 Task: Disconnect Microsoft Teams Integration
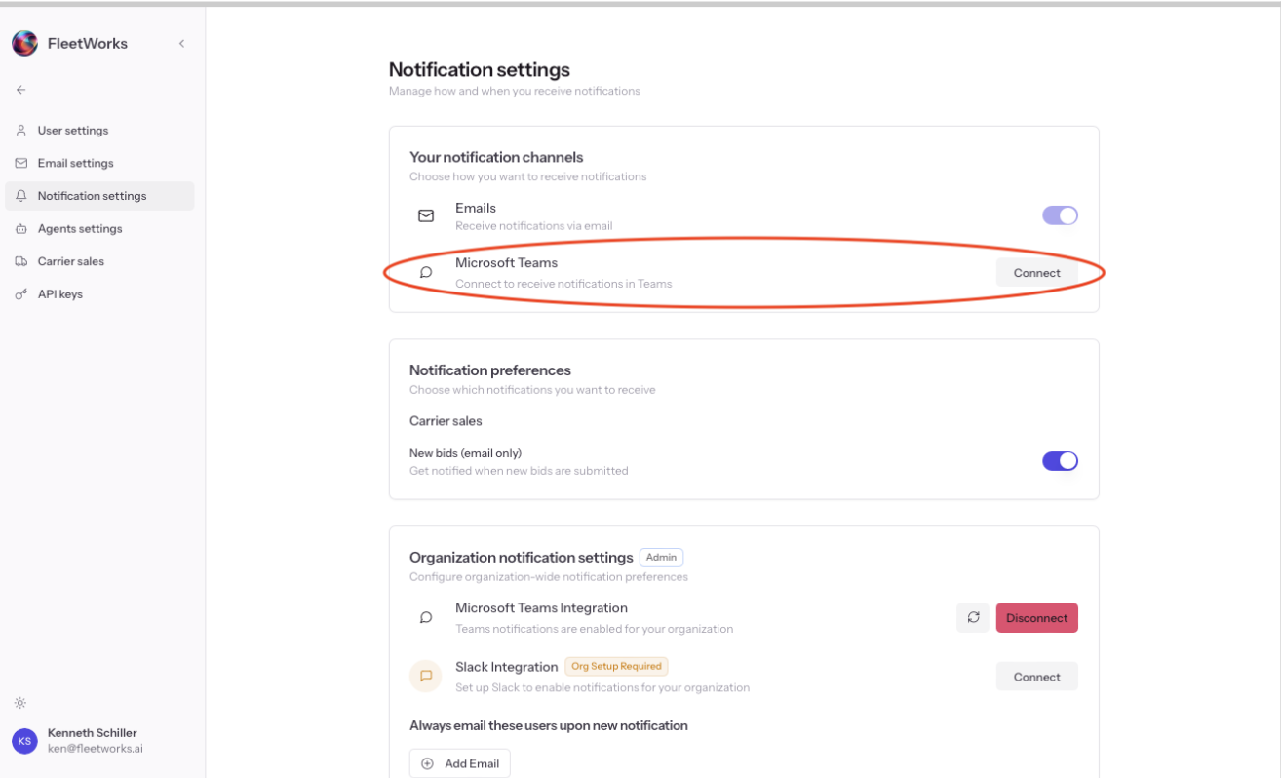pos(1036,617)
